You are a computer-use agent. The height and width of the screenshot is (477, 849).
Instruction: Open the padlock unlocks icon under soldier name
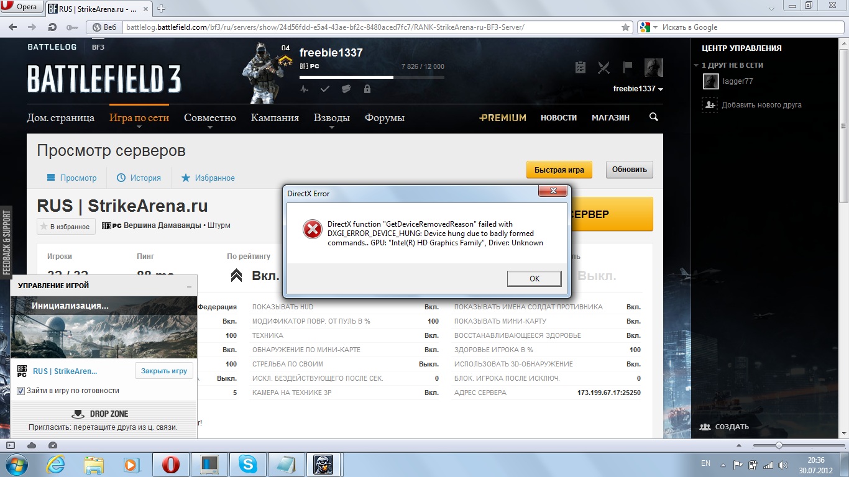click(367, 89)
